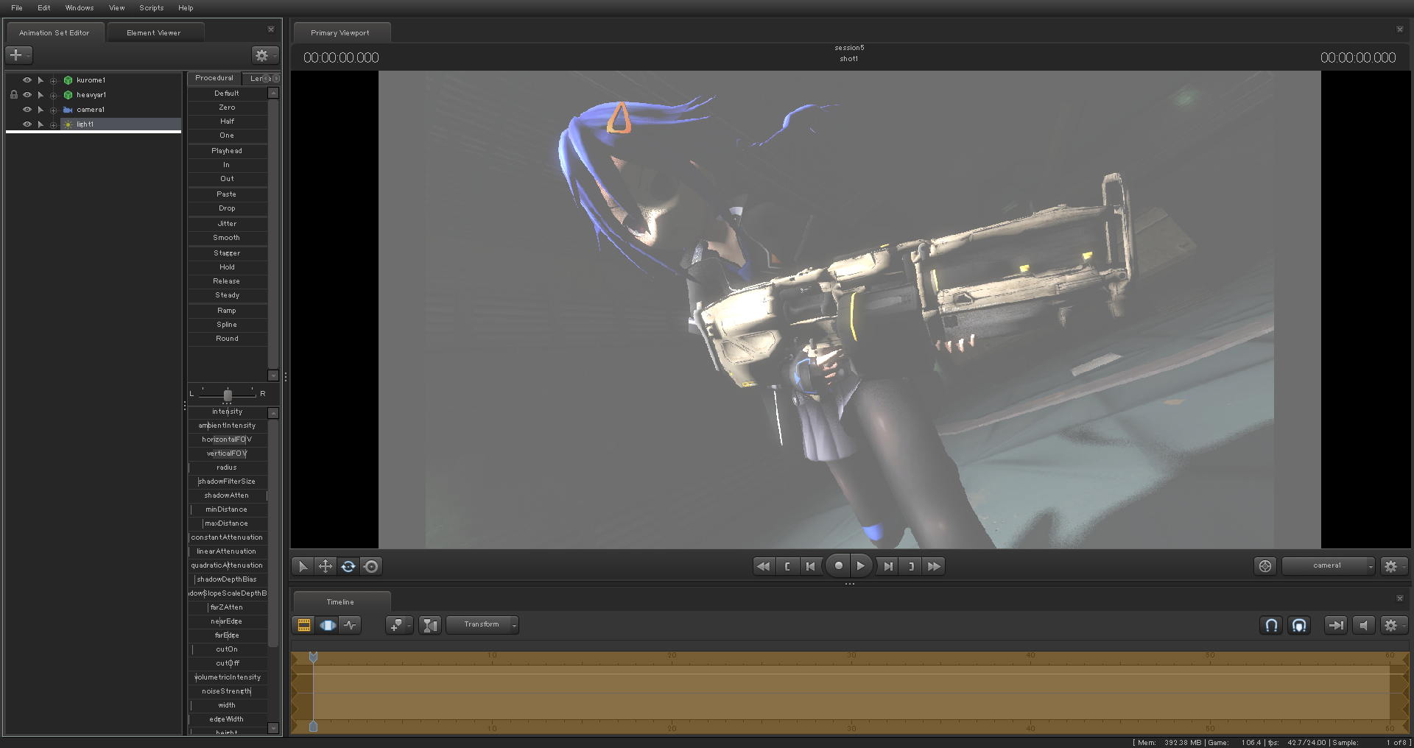Apply the Smooth preset
The width and height of the screenshot is (1414, 748).
(227, 238)
